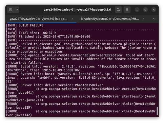Screen dimensions: 164x123
Task: Minimize the terminal window
Action: tap(137, 10)
